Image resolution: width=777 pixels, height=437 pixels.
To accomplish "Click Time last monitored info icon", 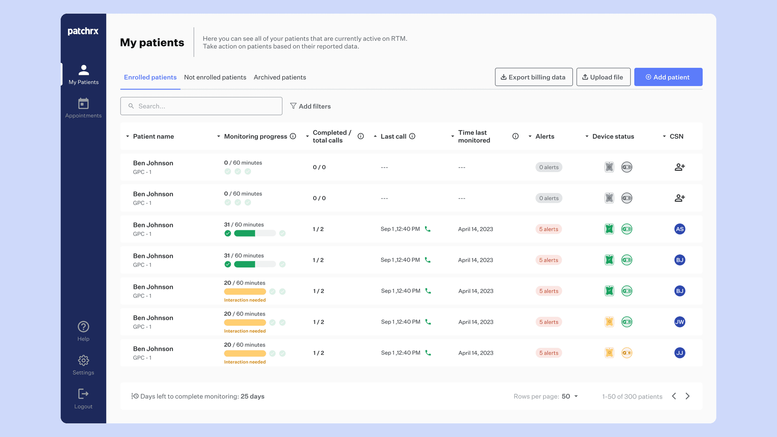I will (516, 136).
